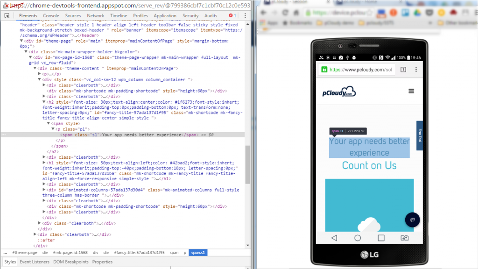Open the DevTools three-dot customize menu
Image resolution: width=478 pixels, height=269 pixels.
pyautogui.click(x=245, y=15)
